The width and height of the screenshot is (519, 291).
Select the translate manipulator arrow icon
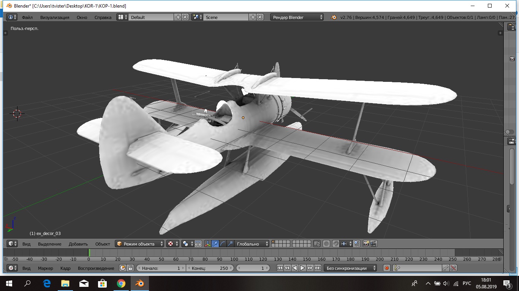pyautogui.click(x=215, y=244)
